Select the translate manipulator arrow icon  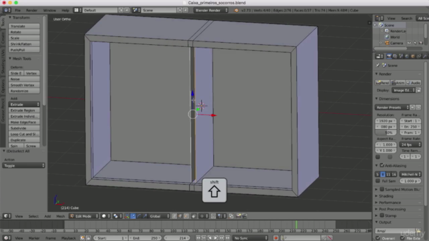click(x=133, y=216)
